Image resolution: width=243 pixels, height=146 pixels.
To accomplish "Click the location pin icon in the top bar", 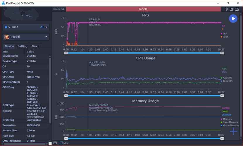I will tap(226, 9).
